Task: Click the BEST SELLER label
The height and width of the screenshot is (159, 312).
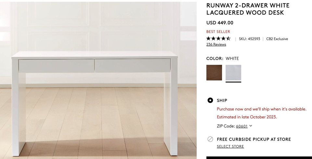Action: [218, 32]
